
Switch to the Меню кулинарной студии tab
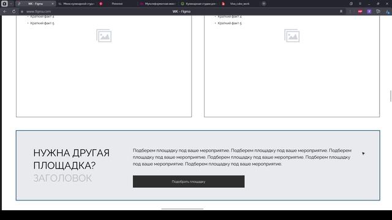pos(76,4)
